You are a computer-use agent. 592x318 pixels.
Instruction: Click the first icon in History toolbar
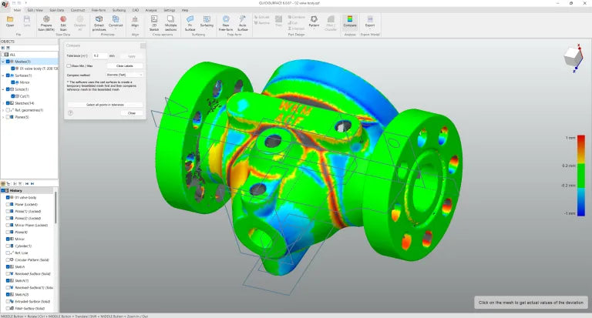(x=3, y=184)
